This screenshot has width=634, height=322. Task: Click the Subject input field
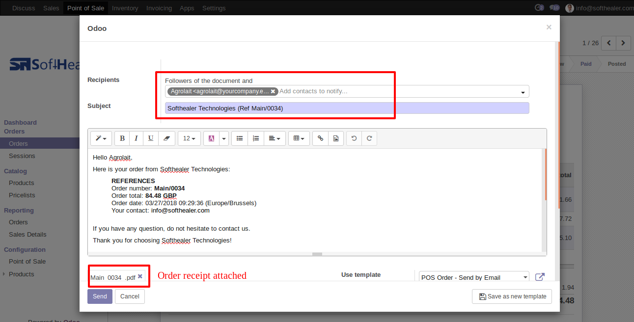tap(347, 108)
